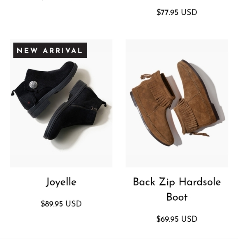Click the Joyelle product title

pyautogui.click(x=61, y=182)
